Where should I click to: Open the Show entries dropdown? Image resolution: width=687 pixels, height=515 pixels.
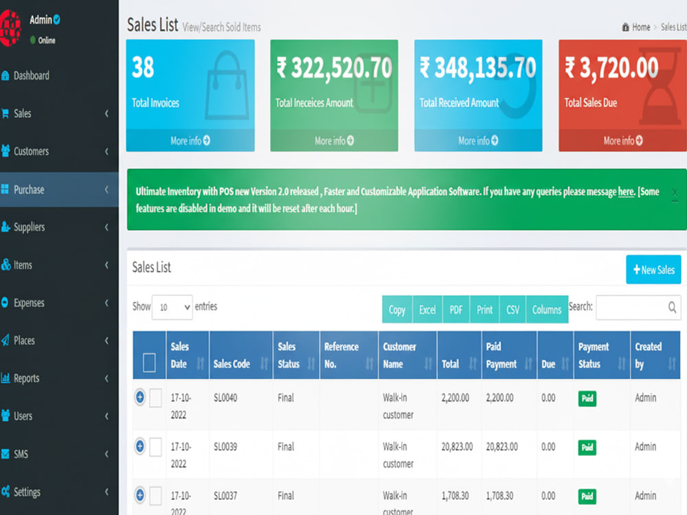pos(172,308)
